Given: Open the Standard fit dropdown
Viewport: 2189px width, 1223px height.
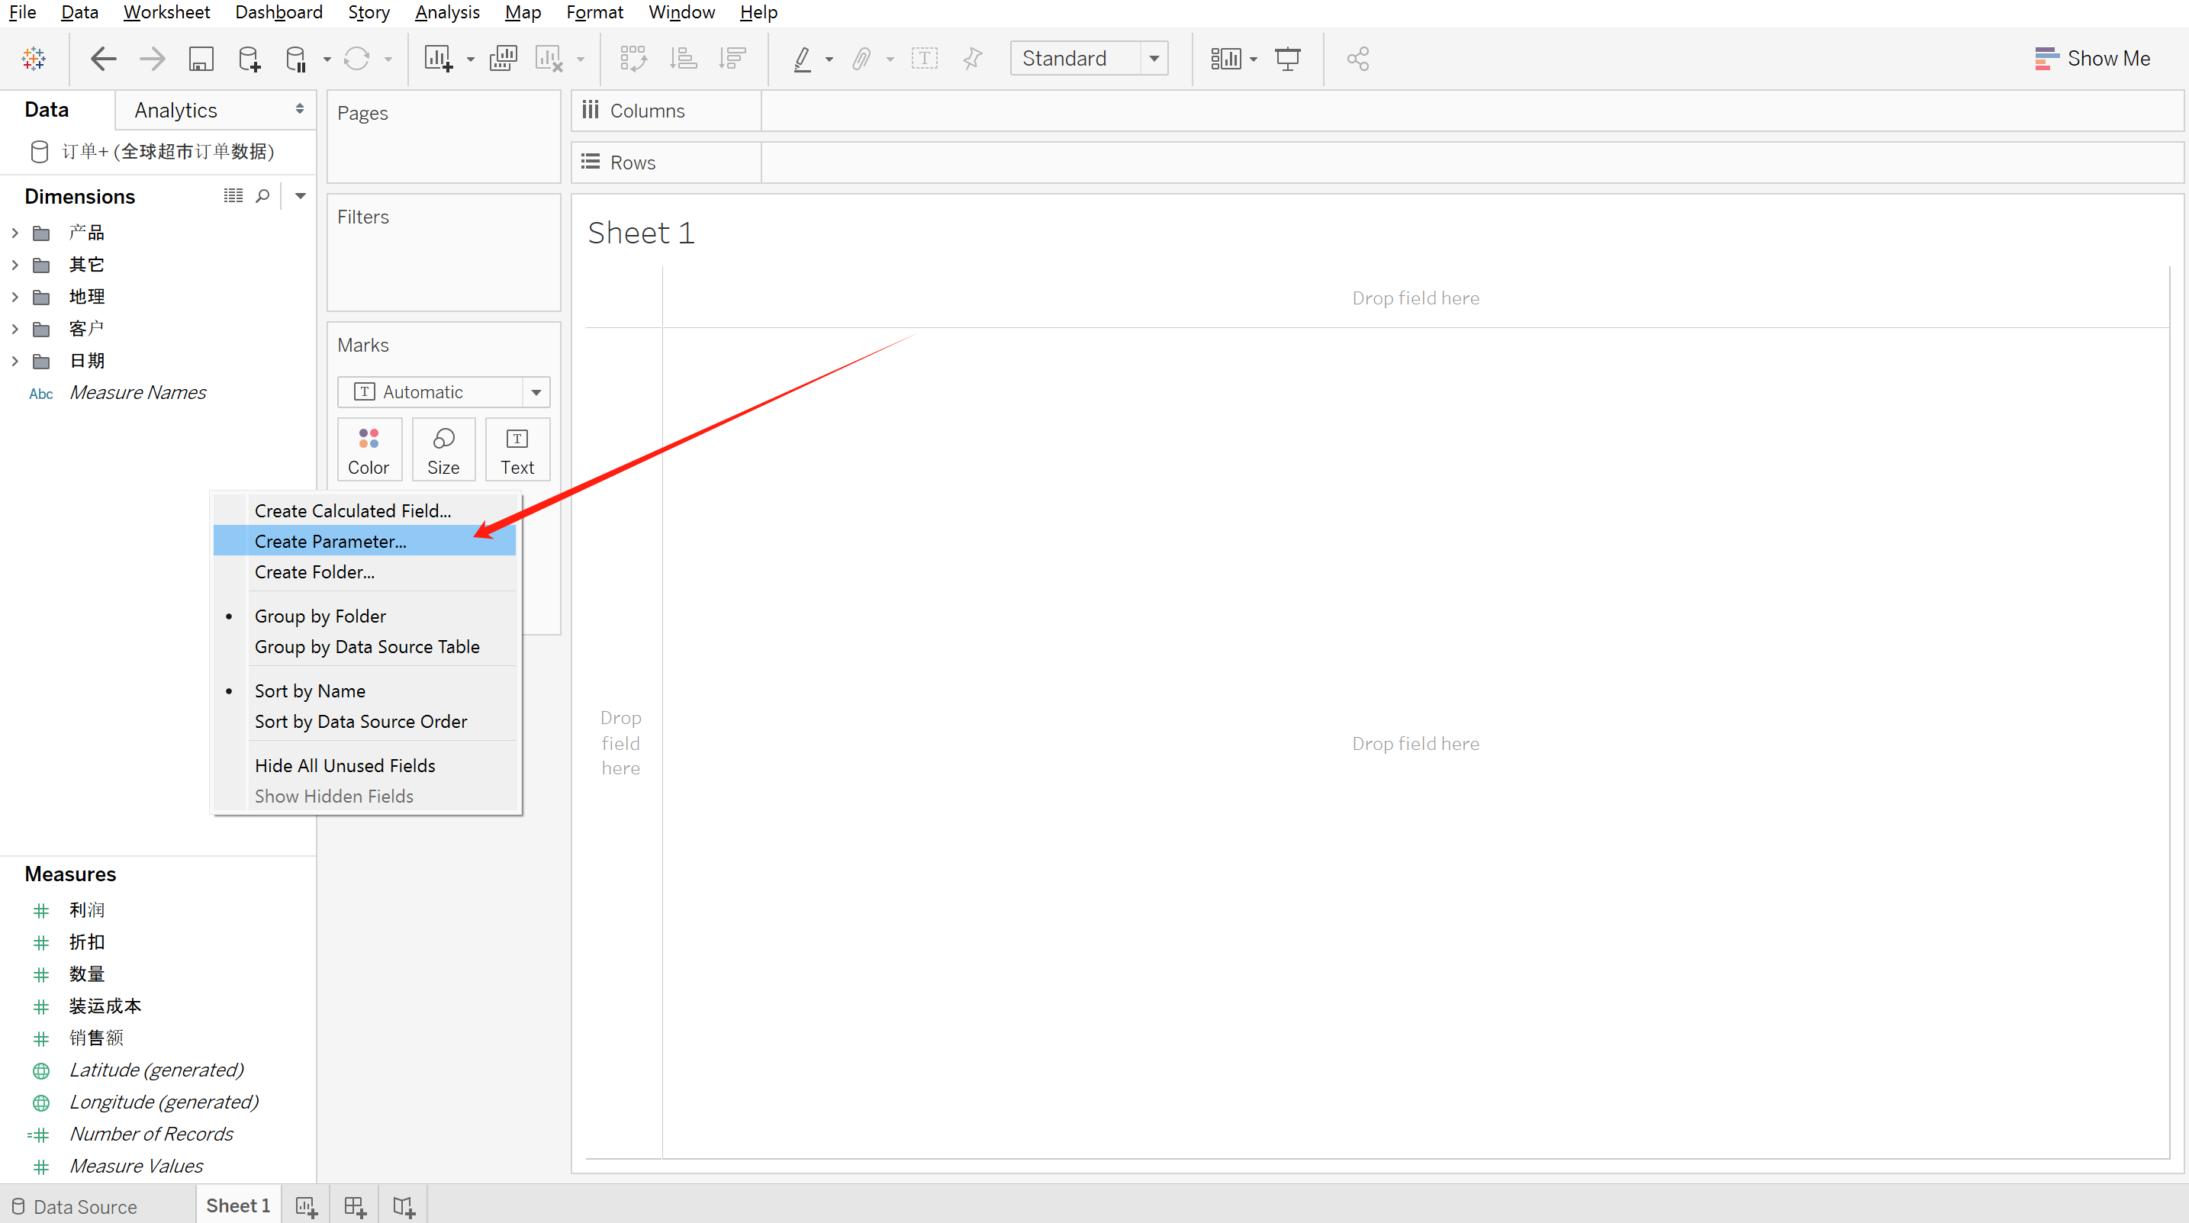Looking at the screenshot, I should [x=1153, y=59].
